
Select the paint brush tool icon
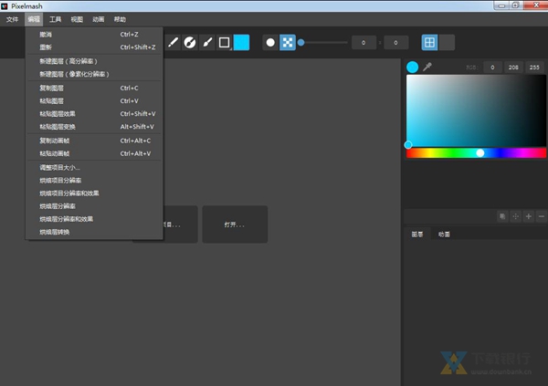tap(207, 42)
